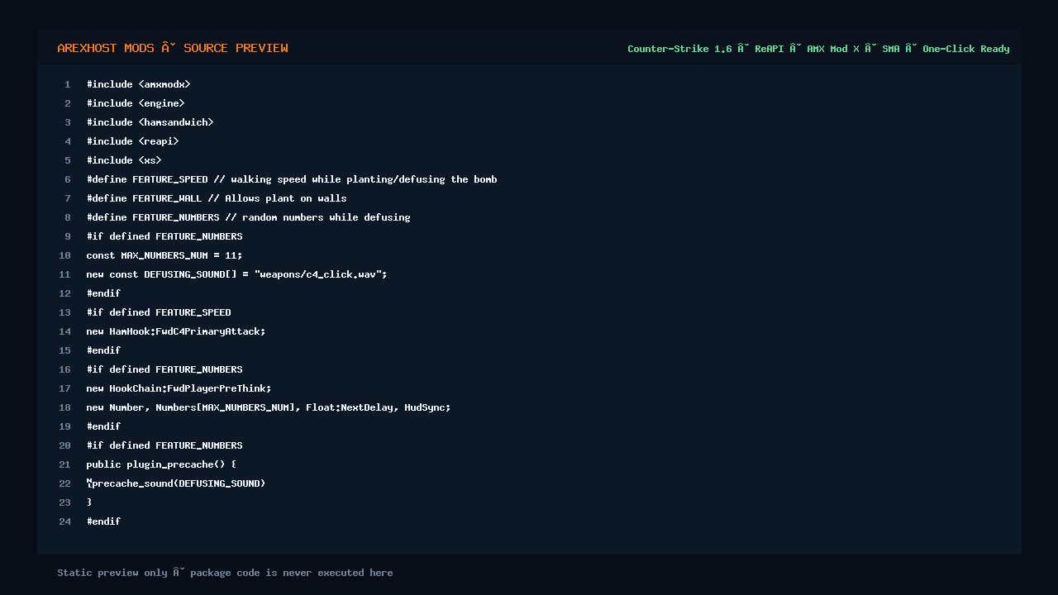This screenshot has width=1058, height=595.
Task: Select the "#include <xs>" line
Action: (x=124, y=160)
